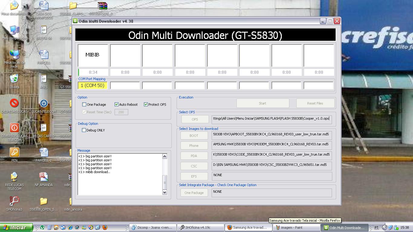Open the NF AMANDA PDF icon
Image resolution: width=413 pixels, height=232 pixels.
pos(44,179)
